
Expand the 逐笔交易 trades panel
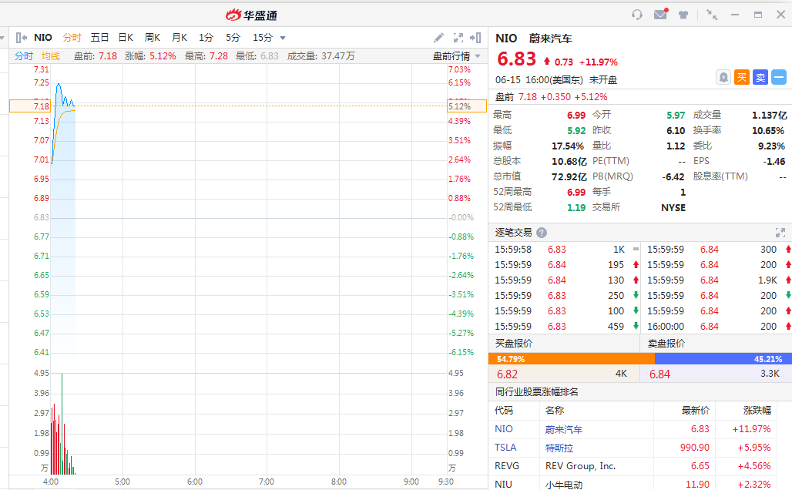point(780,233)
